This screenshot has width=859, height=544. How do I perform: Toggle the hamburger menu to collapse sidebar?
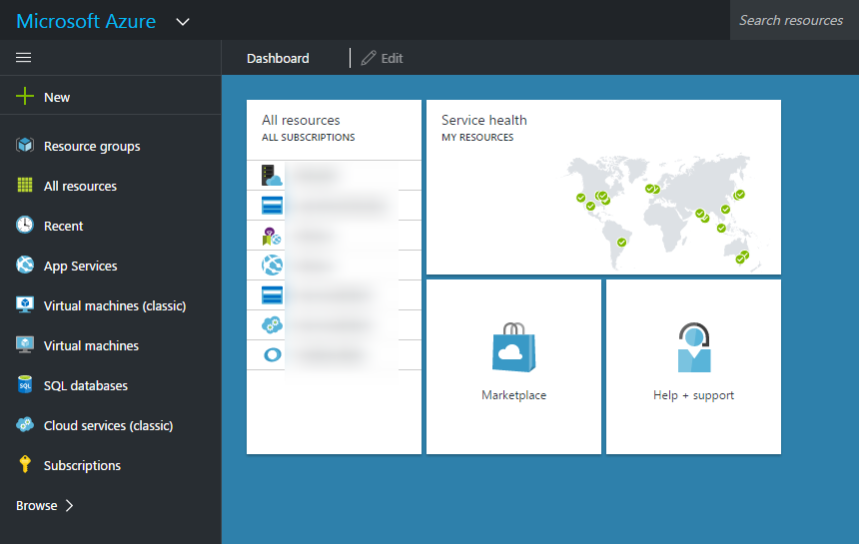point(24,58)
